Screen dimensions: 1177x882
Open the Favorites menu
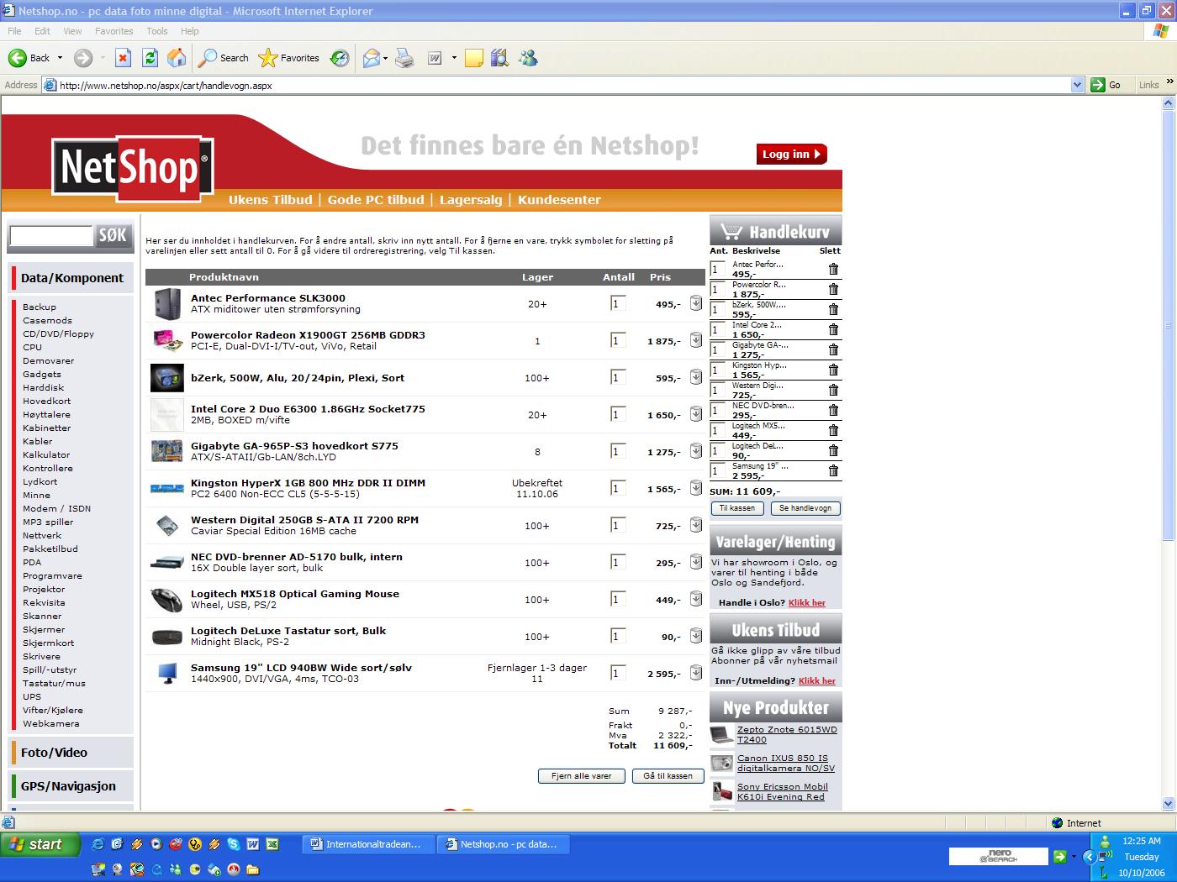click(113, 31)
